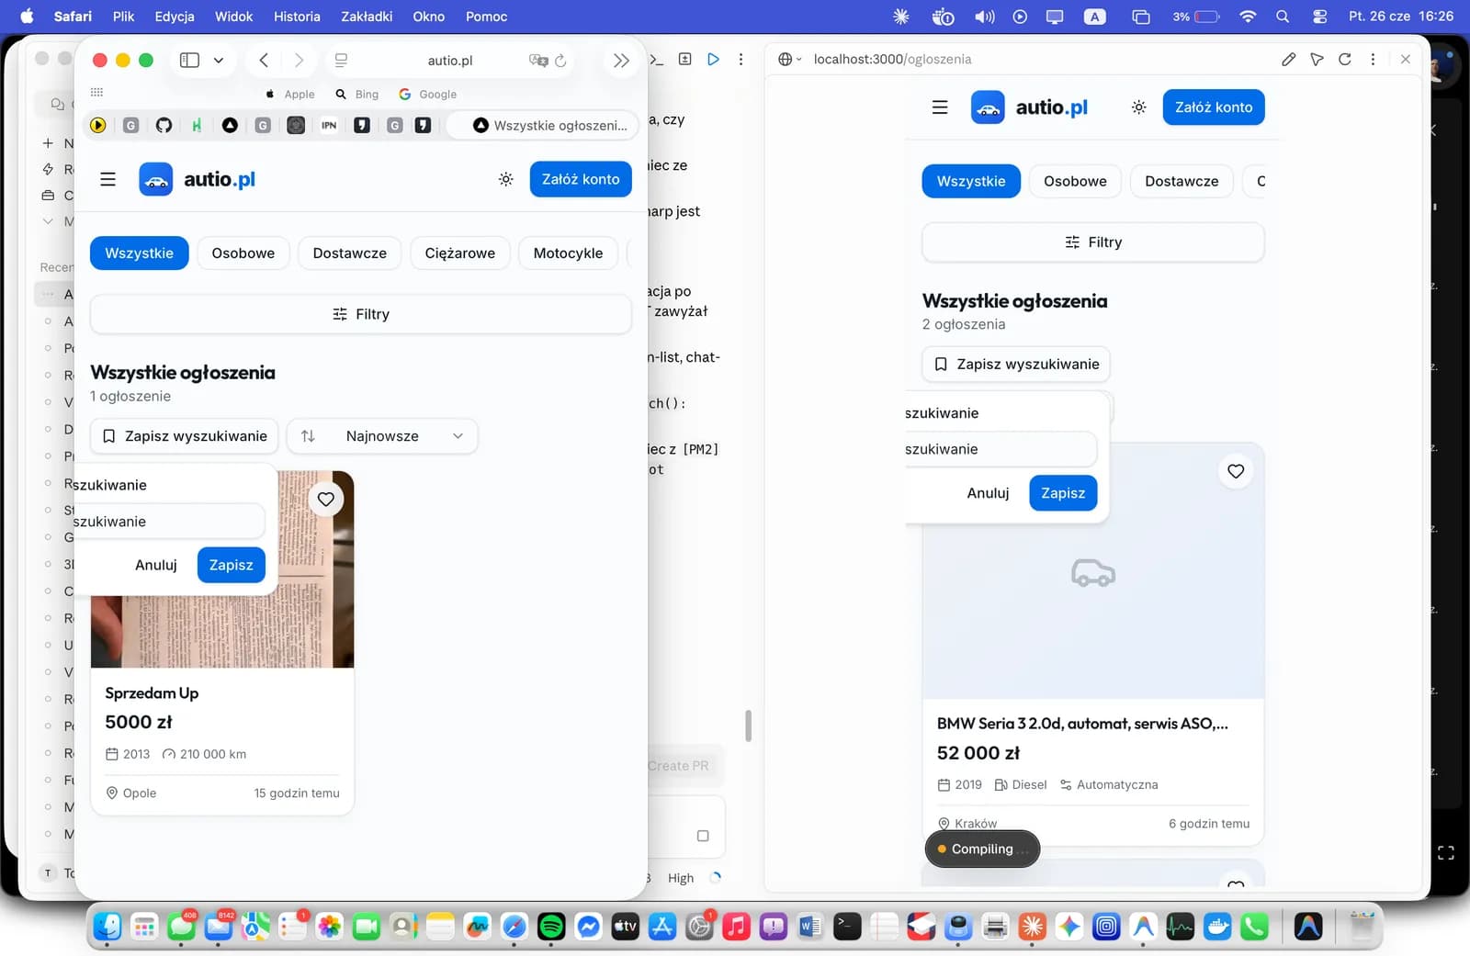Click the pencil edit icon in preview toolbar

pos(1289,59)
